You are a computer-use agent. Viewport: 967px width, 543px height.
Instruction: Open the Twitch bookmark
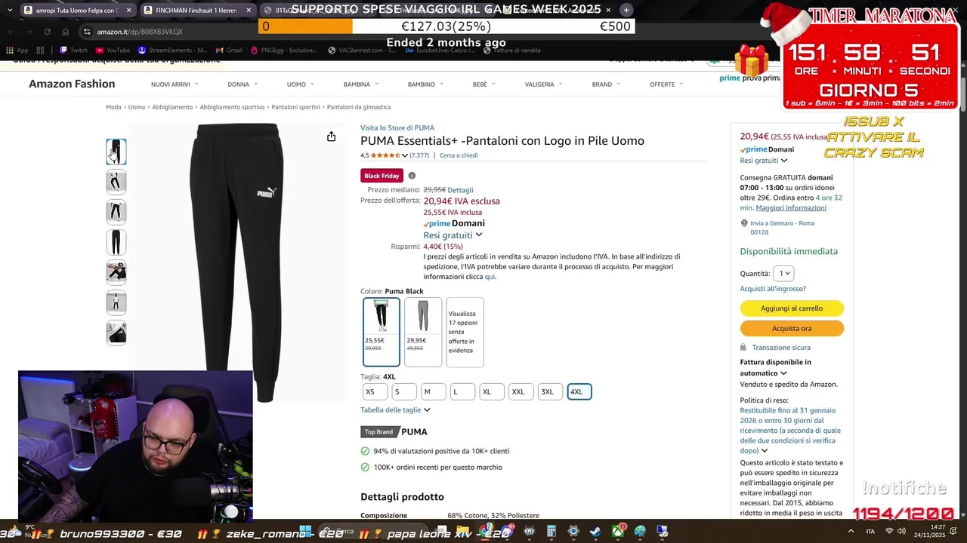73,51
